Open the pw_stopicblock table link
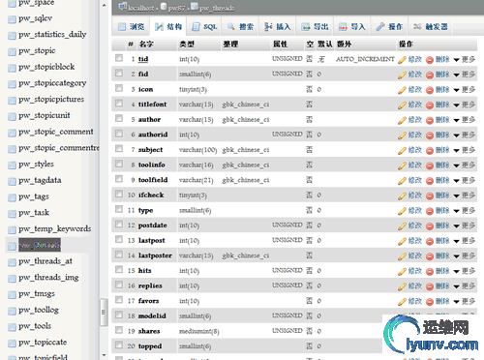This screenshot has height=360, width=484. (46, 67)
